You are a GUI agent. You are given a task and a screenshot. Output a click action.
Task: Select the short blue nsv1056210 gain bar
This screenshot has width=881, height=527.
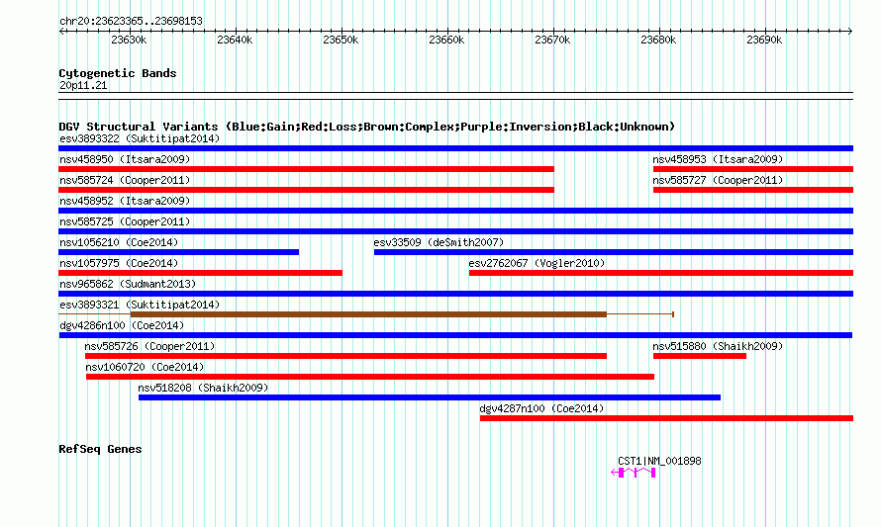click(x=178, y=252)
